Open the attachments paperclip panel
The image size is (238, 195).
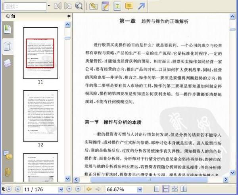tap(7, 171)
